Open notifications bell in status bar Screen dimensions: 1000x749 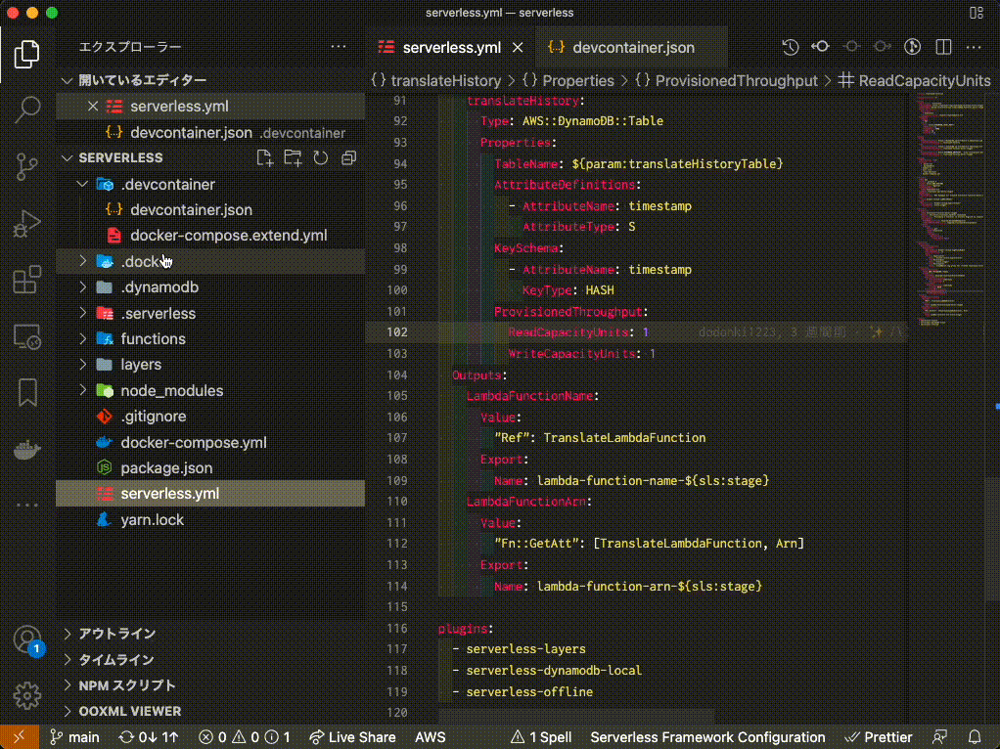click(x=974, y=737)
